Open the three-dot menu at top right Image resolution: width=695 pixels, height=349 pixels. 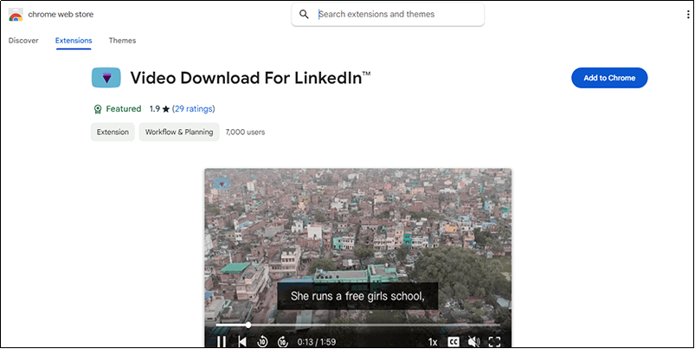tap(688, 15)
